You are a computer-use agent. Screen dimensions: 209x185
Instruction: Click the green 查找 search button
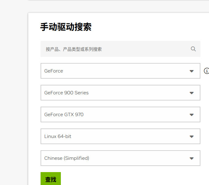click(x=51, y=179)
